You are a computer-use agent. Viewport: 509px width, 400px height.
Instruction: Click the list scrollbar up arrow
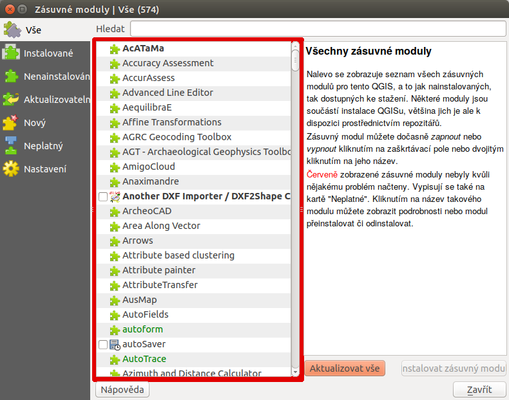(295, 46)
